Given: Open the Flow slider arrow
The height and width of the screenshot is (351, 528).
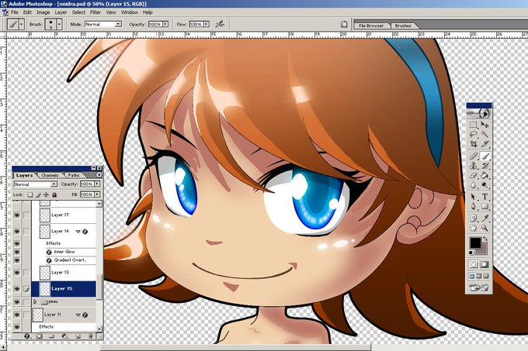Looking at the screenshot, I should (207, 24).
